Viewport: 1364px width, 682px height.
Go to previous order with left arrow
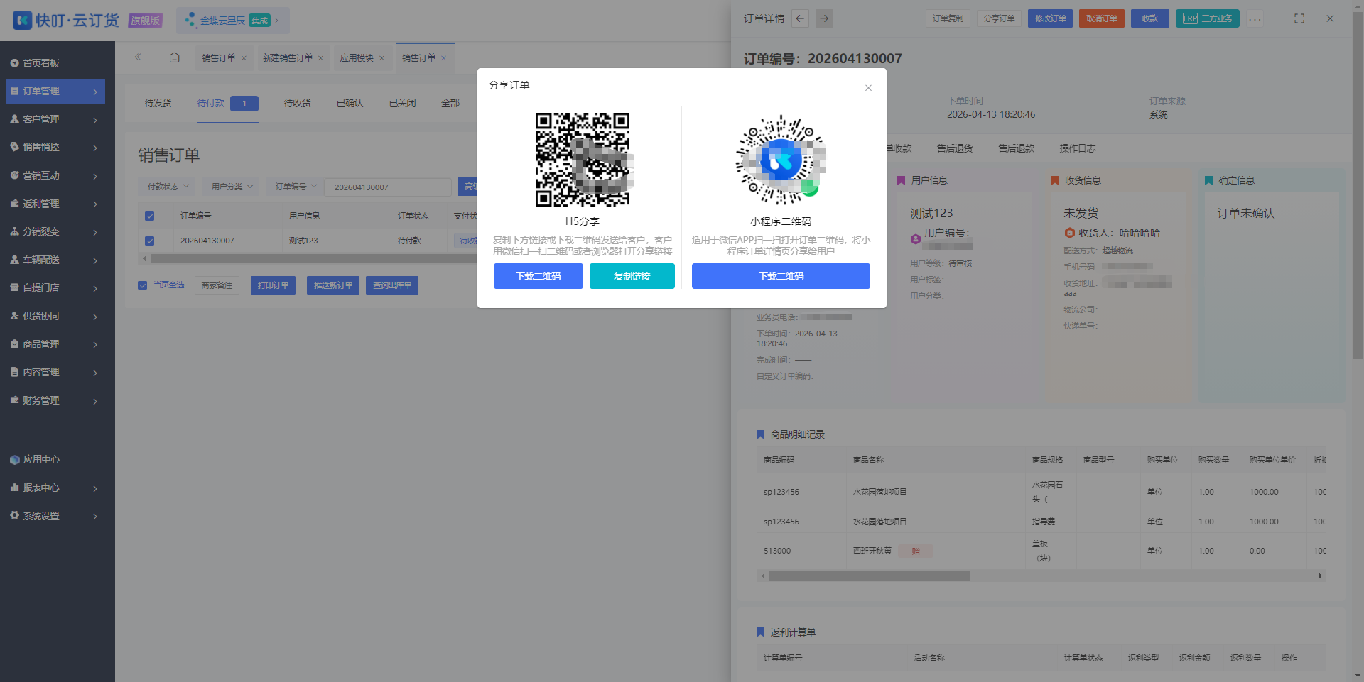click(x=801, y=19)
